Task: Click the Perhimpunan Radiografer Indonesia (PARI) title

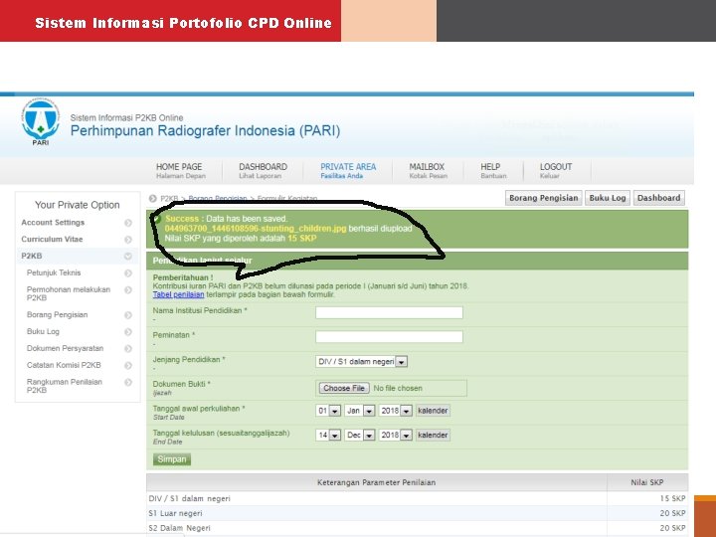Action: click(x=205, y=131)
